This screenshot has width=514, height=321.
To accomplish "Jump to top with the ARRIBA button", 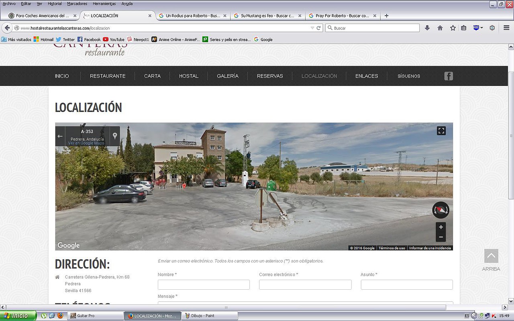I will click(x=491, y=260).
